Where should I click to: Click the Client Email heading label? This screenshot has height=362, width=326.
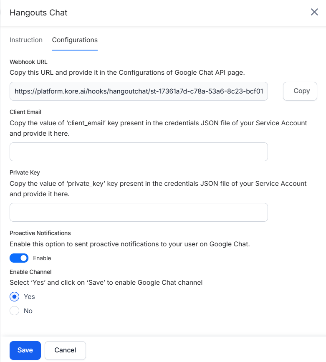25,112
